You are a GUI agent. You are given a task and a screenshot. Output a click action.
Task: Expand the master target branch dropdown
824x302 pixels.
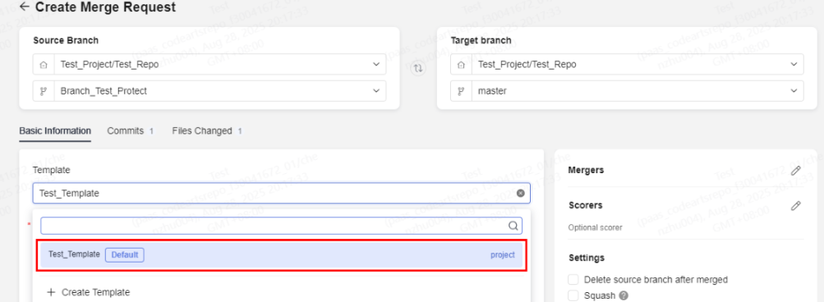[627, 91]
